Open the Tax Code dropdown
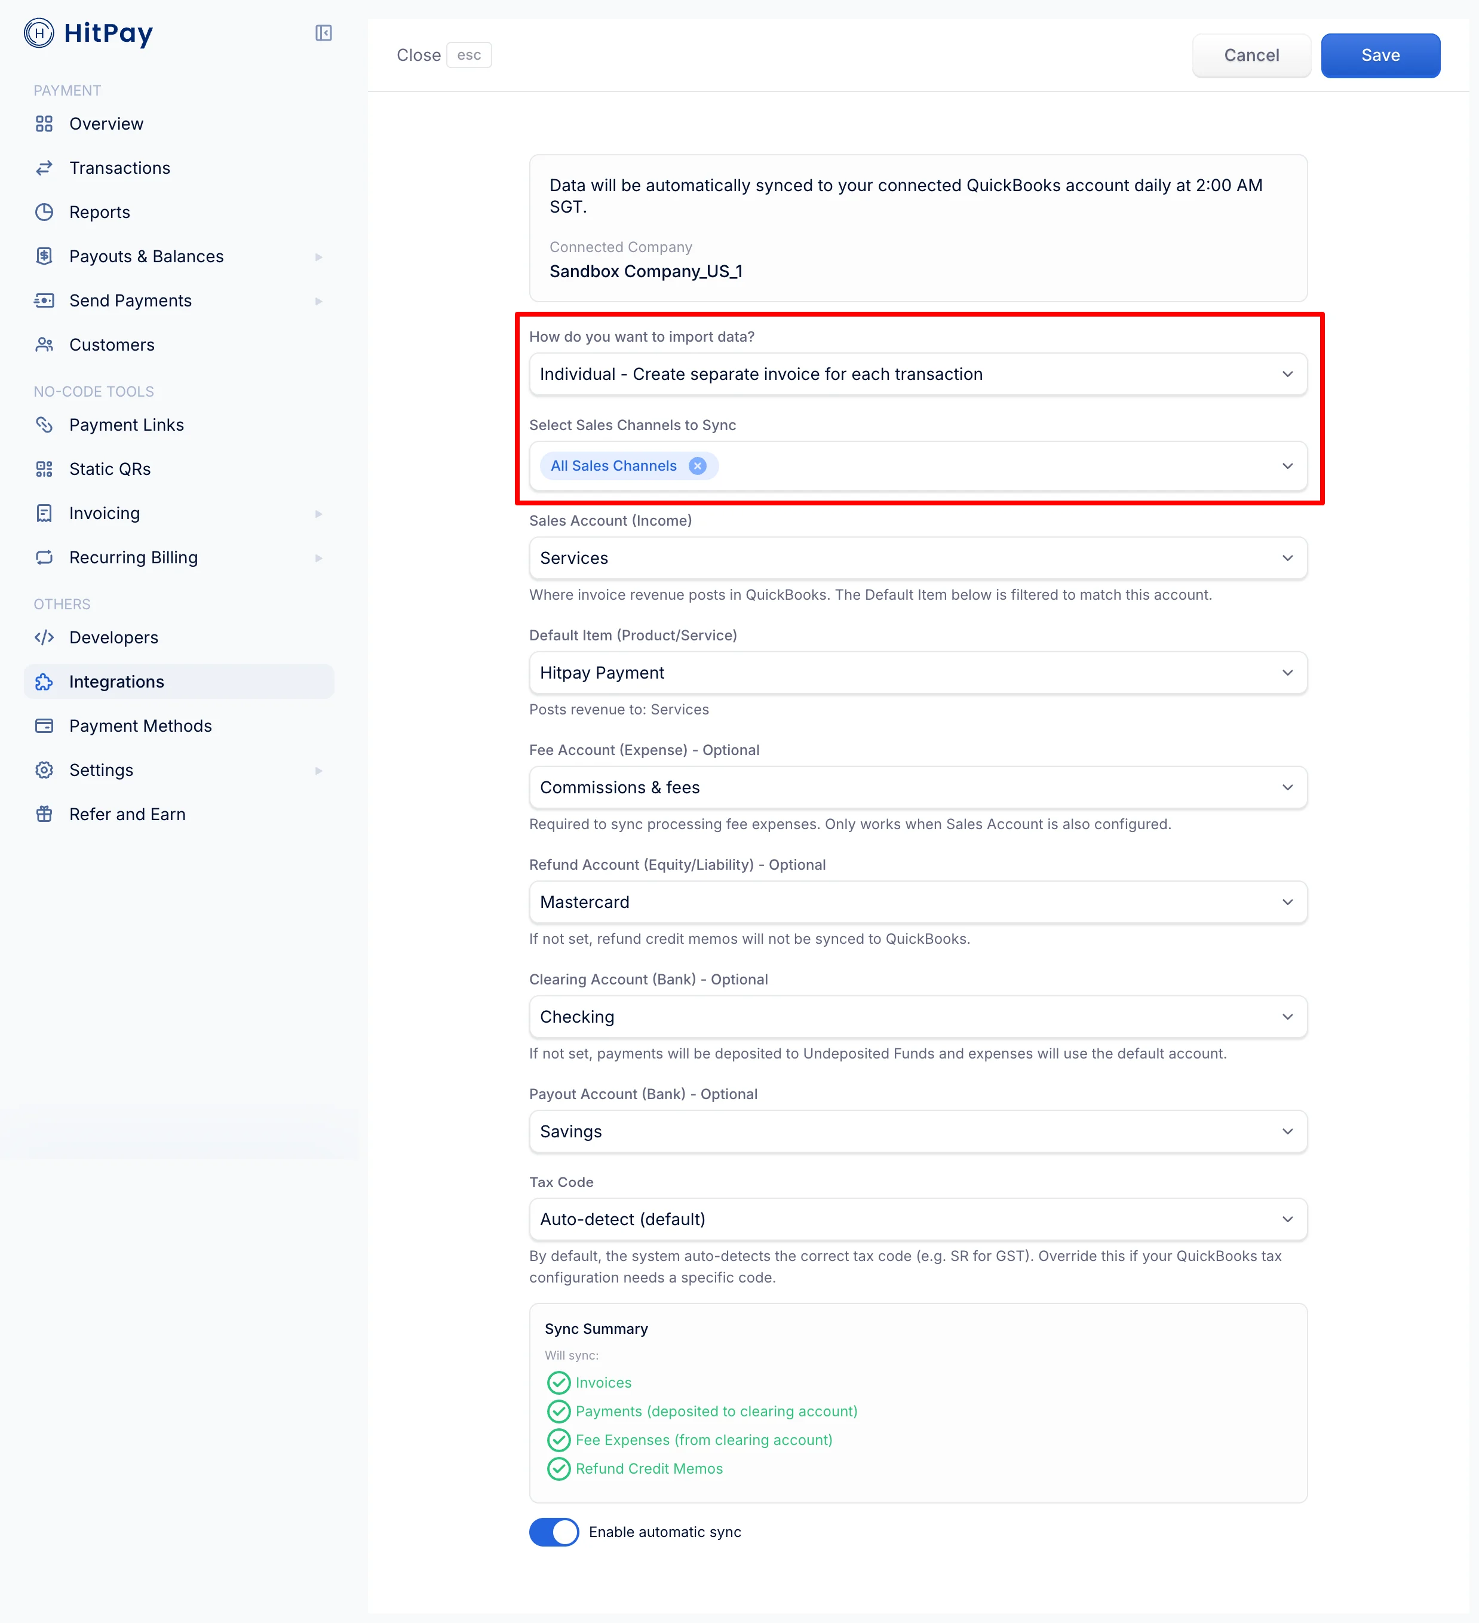Viewport: 1479px width, 1623px height. 918,1220
